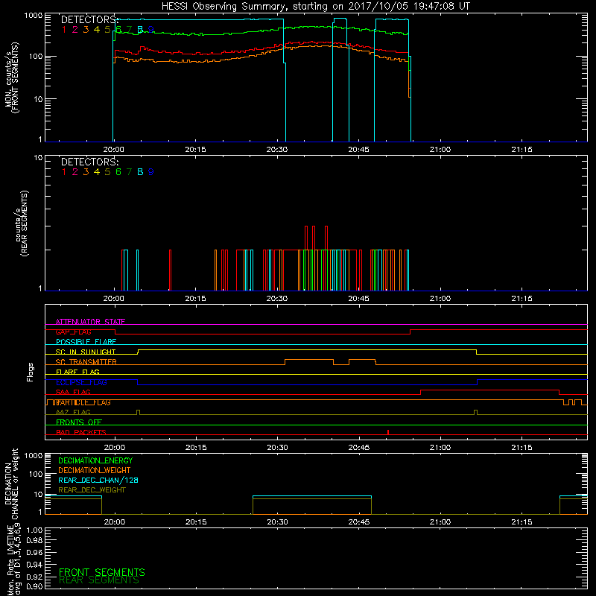This screenshot has width=596, height=596.
Task: Click the DETECTORS: legend heading in the rear segments panel
Action: tap(90, 162)
